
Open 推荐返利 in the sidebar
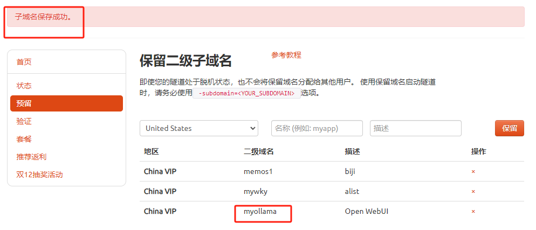click(x=31, y=157)
